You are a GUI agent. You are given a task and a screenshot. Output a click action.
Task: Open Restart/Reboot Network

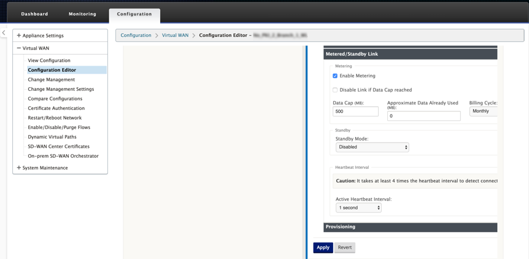click(x=55, y=118)
